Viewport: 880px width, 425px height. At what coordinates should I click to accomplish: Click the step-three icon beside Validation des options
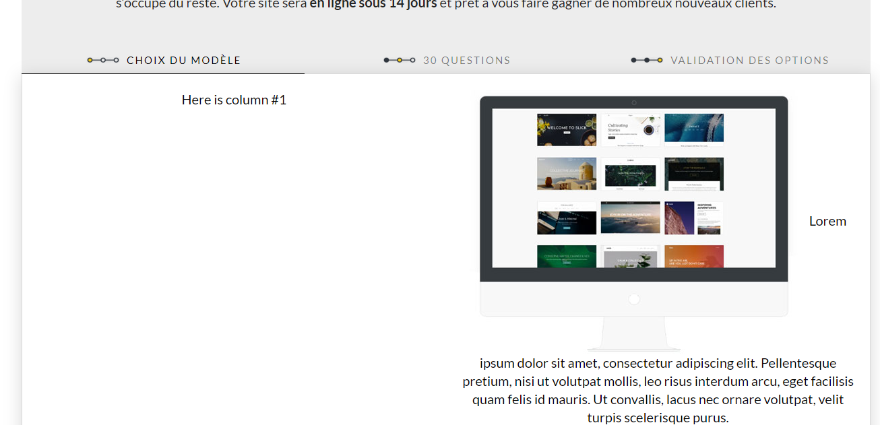tap(647, 61)
